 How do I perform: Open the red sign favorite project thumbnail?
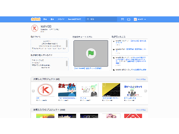pyautogui.click(x=133, y=116)
